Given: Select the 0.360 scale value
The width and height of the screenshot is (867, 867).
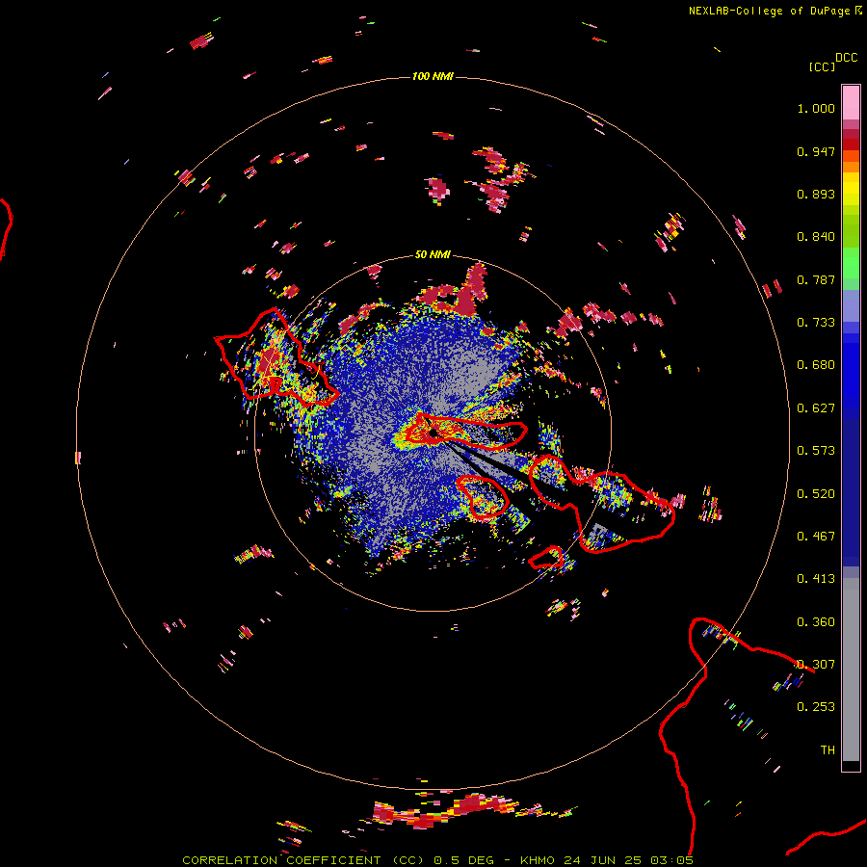Looking at the screenshot, I should click(816, 622).
